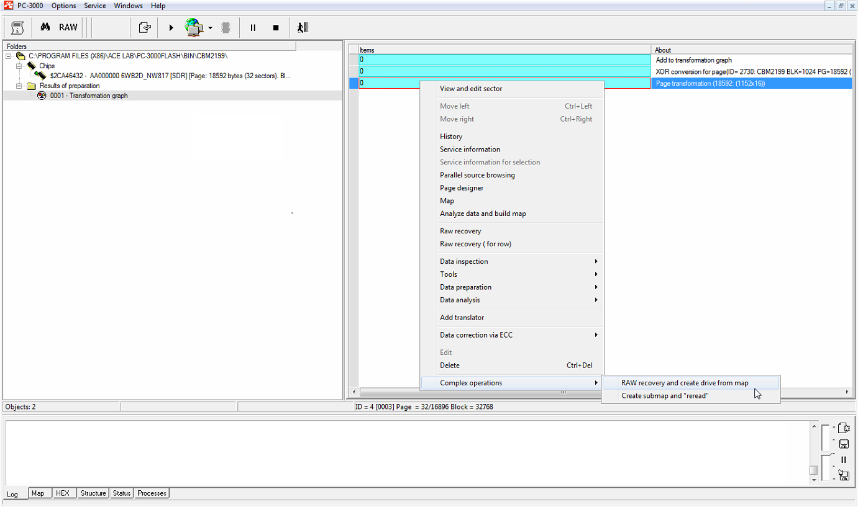The height and width of the screenshot is (507, 858).
Task: Click the running man exit icon
Action: tap(302, 27)
